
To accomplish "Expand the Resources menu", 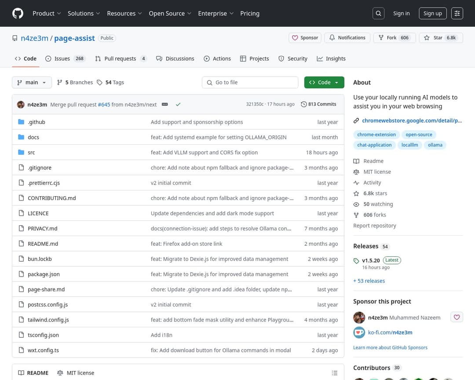I will pos(124,13).
